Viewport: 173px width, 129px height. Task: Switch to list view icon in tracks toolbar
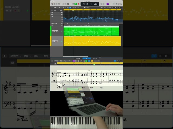click(x=68, y=8)
